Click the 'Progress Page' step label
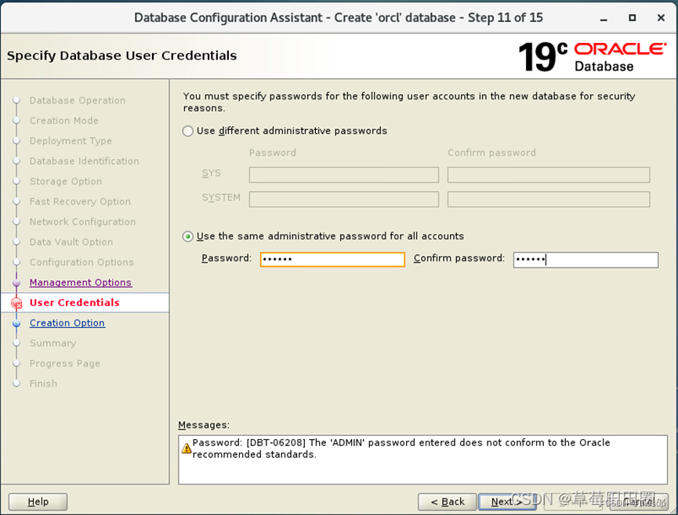 pyautogui.click(x=65, y=363)
